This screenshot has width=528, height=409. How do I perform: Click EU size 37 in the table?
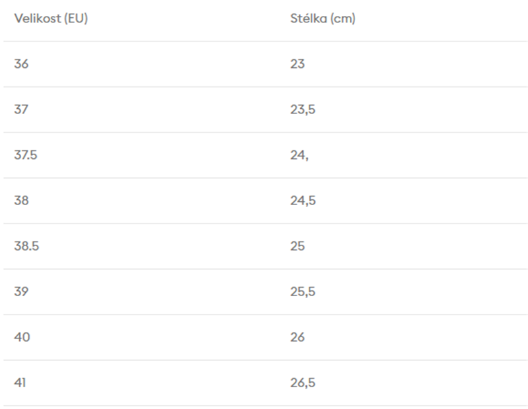coord(21,110)
